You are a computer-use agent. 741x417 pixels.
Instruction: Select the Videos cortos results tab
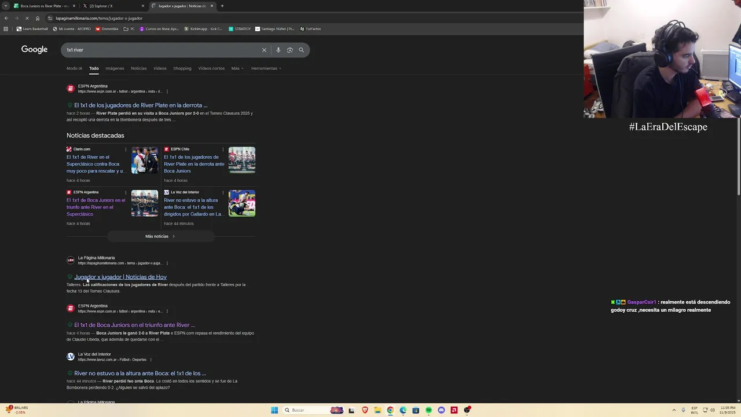click(x=211, y=68)
